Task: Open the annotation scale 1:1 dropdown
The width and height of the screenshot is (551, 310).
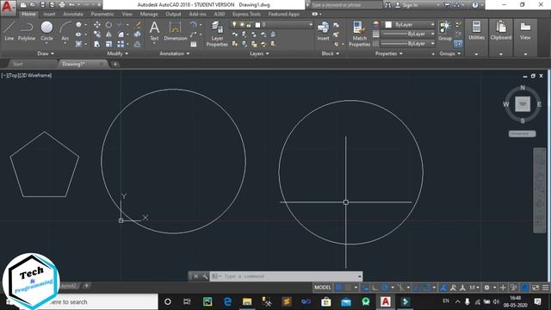Action: coord(474,288)
